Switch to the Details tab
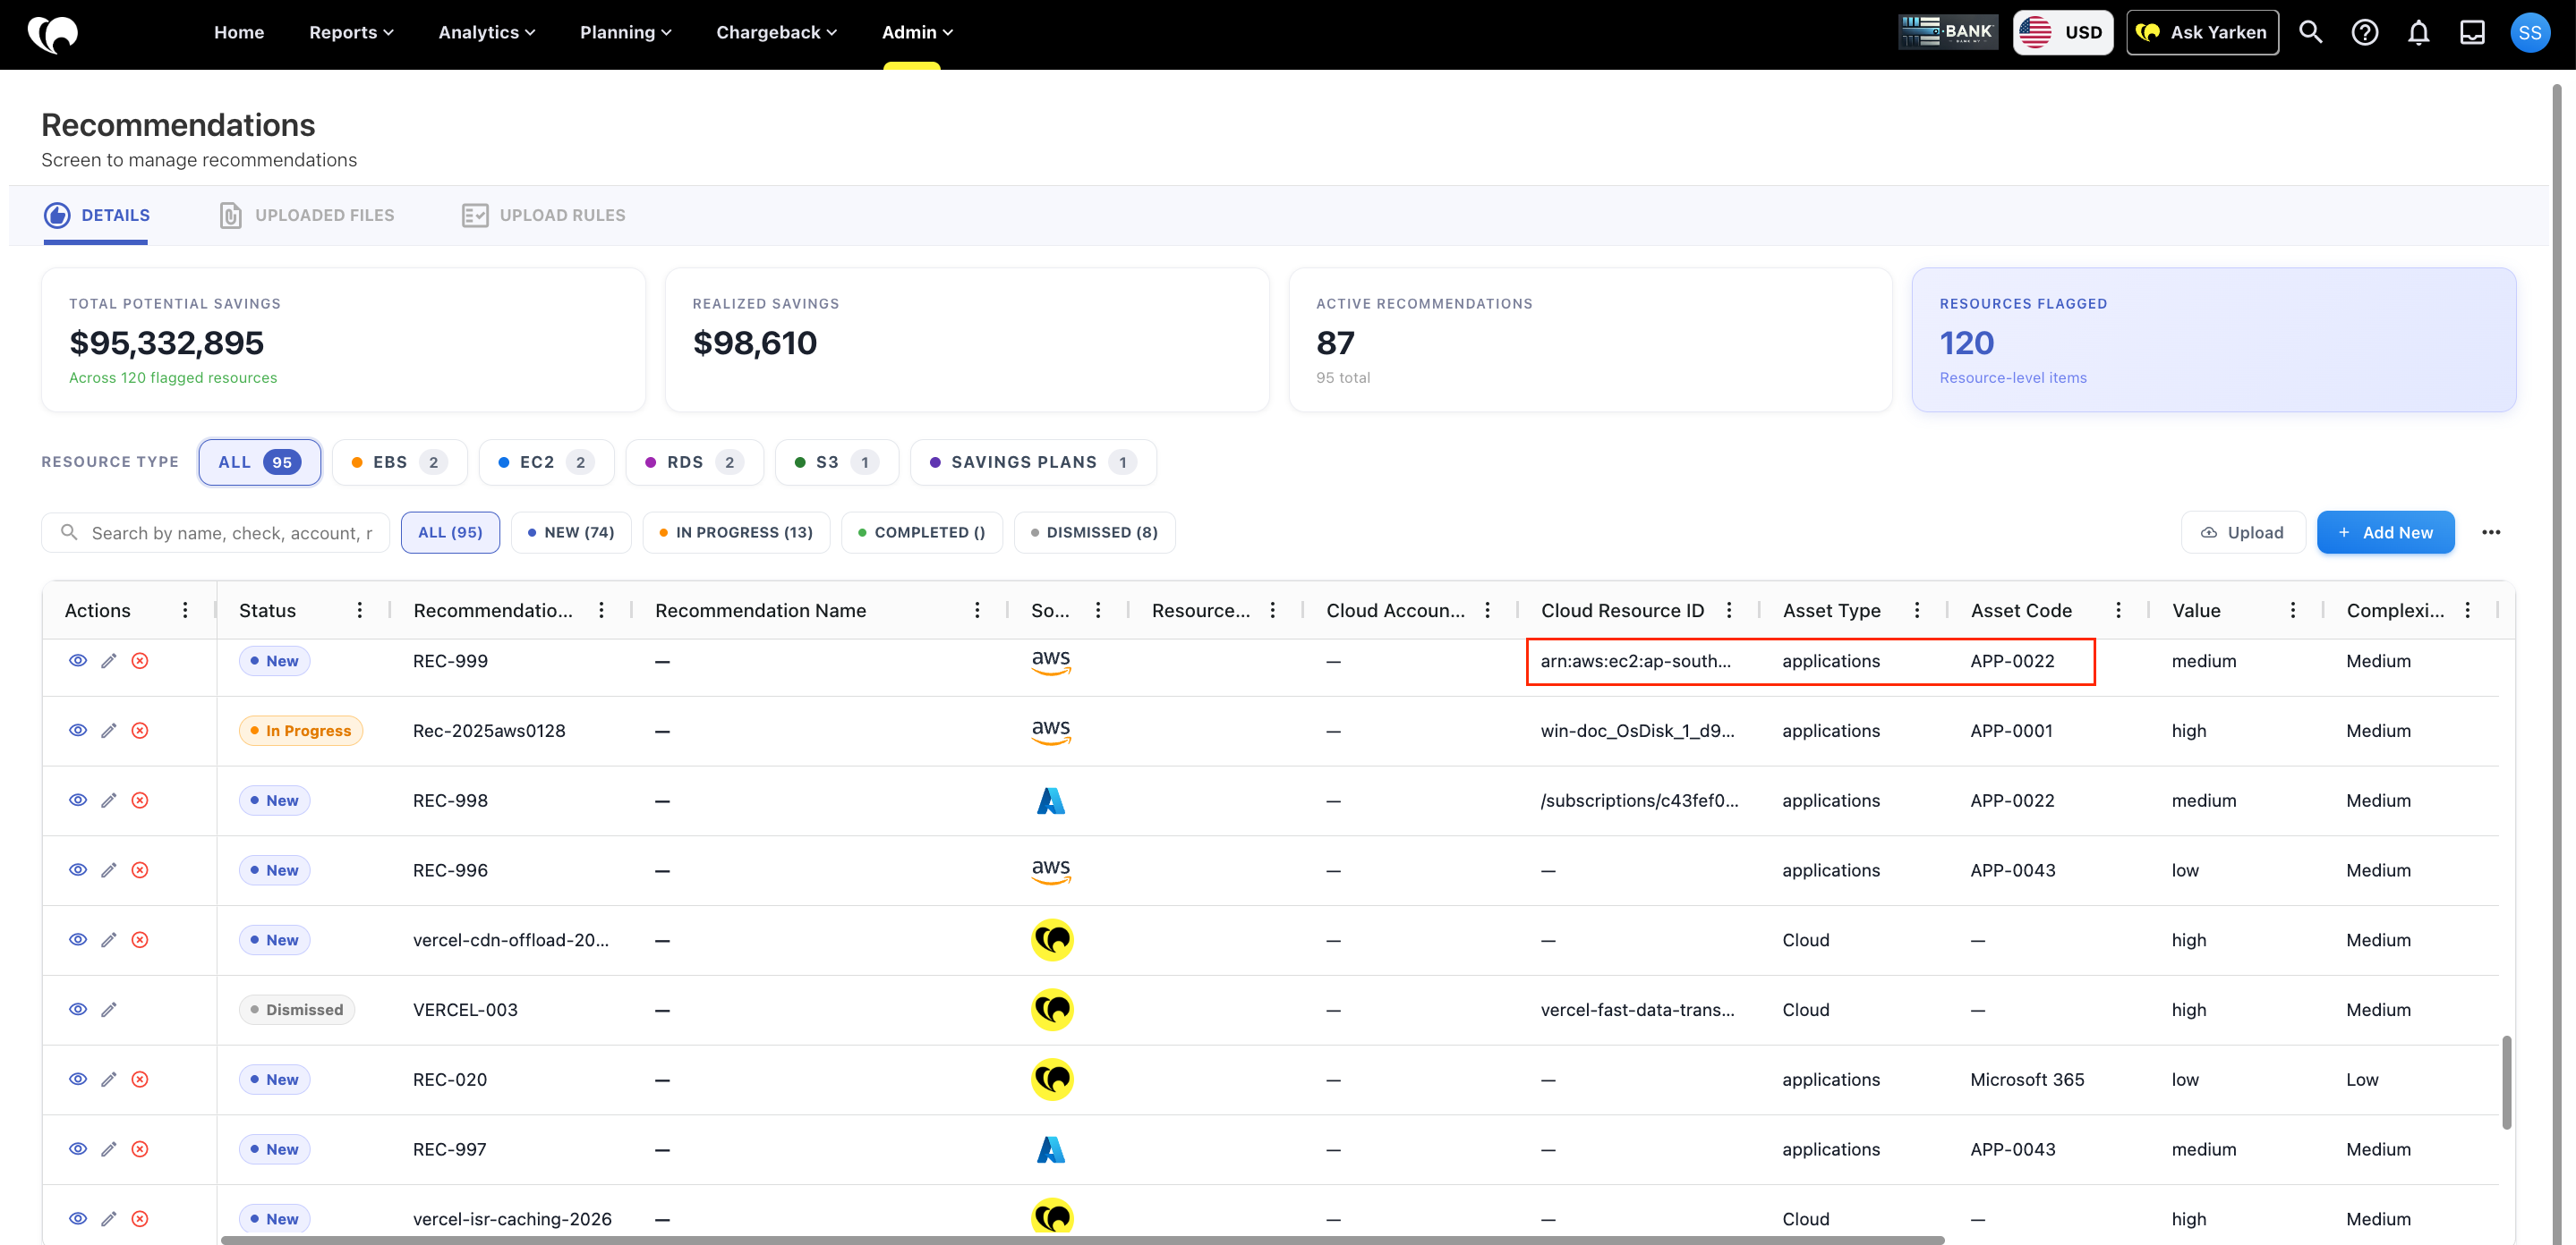 (97, 215)
